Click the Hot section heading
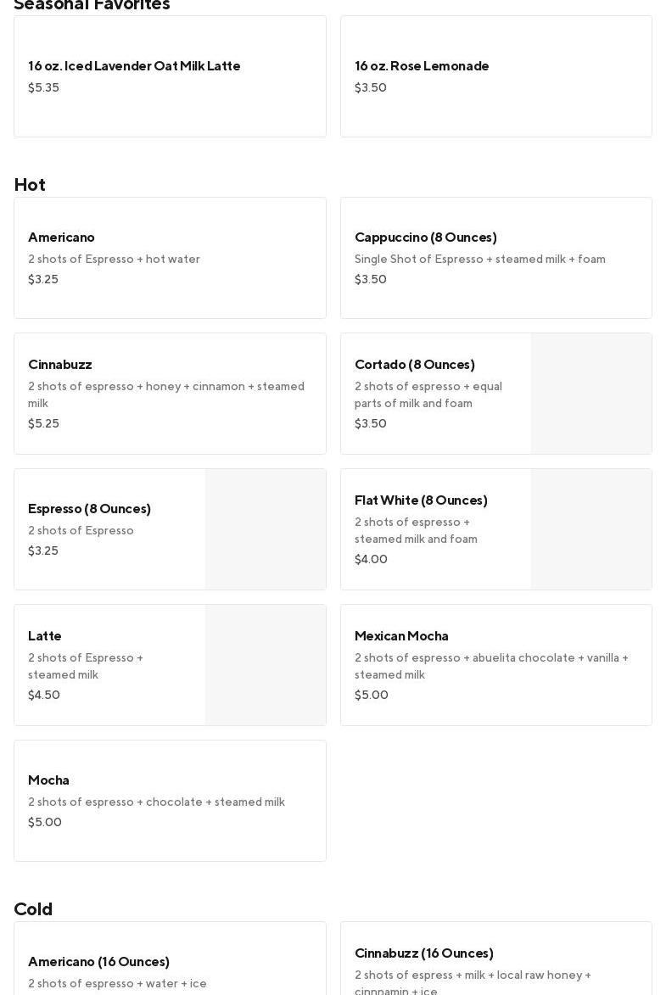This screenshot has height=995, width=666. (x=30, y=185)
